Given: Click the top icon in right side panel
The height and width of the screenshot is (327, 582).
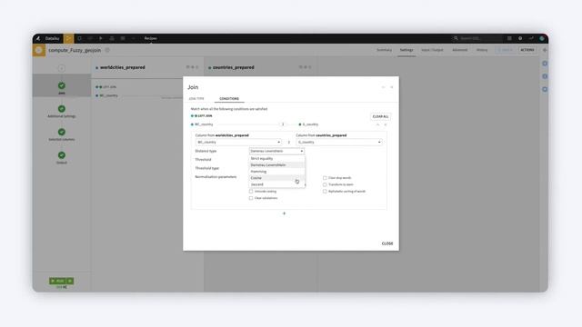Looking at the screenshot, I should [545, 64].
